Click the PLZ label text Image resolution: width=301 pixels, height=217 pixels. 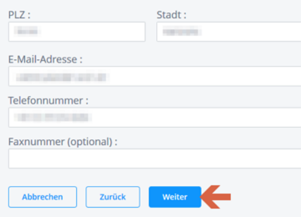point(19,15)
